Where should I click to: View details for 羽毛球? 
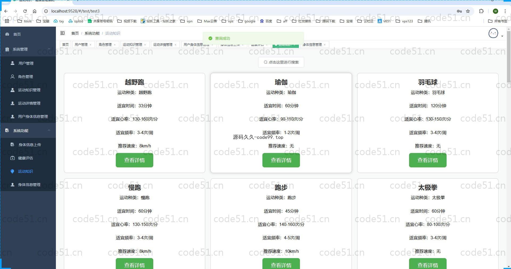(428, 160)
